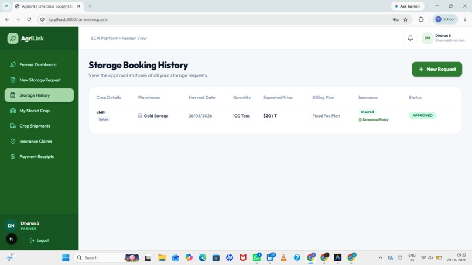Open File Explorer from taskbar
Screen dimensions: 472x265
point(162,258)
